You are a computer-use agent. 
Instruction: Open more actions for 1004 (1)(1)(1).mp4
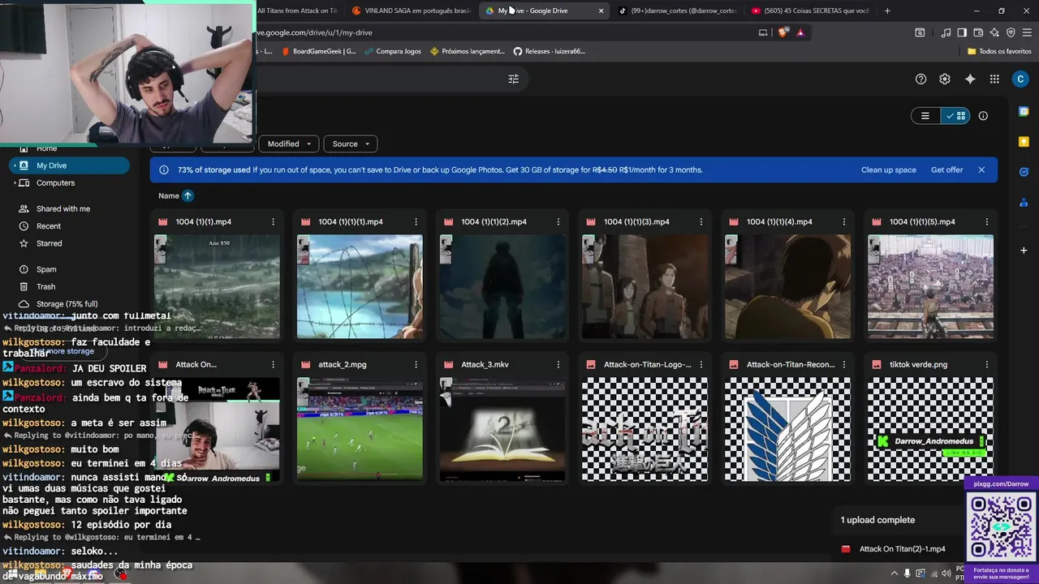pos(416,221)
